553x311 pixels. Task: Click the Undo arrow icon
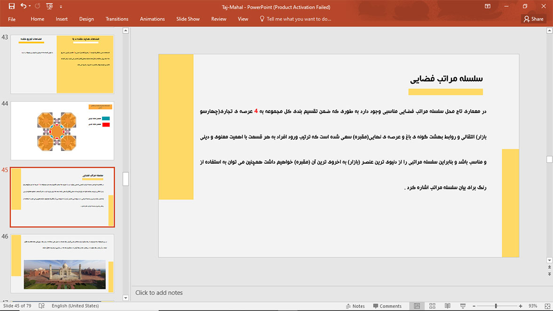23,7
